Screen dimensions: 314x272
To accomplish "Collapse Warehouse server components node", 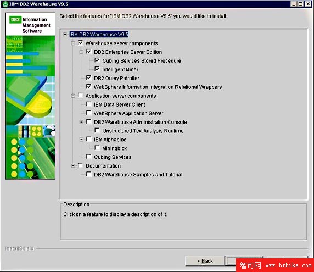I will [x=73, y=43].
